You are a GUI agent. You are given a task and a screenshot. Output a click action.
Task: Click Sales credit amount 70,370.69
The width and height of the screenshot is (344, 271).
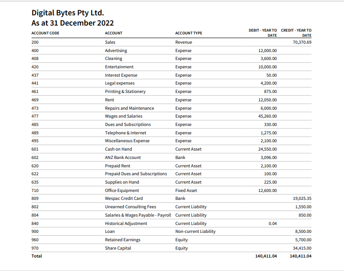point(302,42)
